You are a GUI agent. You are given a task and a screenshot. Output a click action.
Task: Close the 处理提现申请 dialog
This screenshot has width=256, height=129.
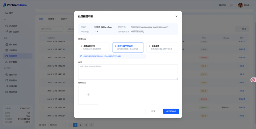pyautogui.click(x=176, y=16)
